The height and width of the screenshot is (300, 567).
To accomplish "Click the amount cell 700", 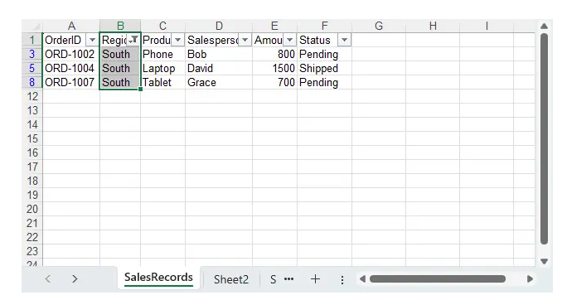I will 274,82.
